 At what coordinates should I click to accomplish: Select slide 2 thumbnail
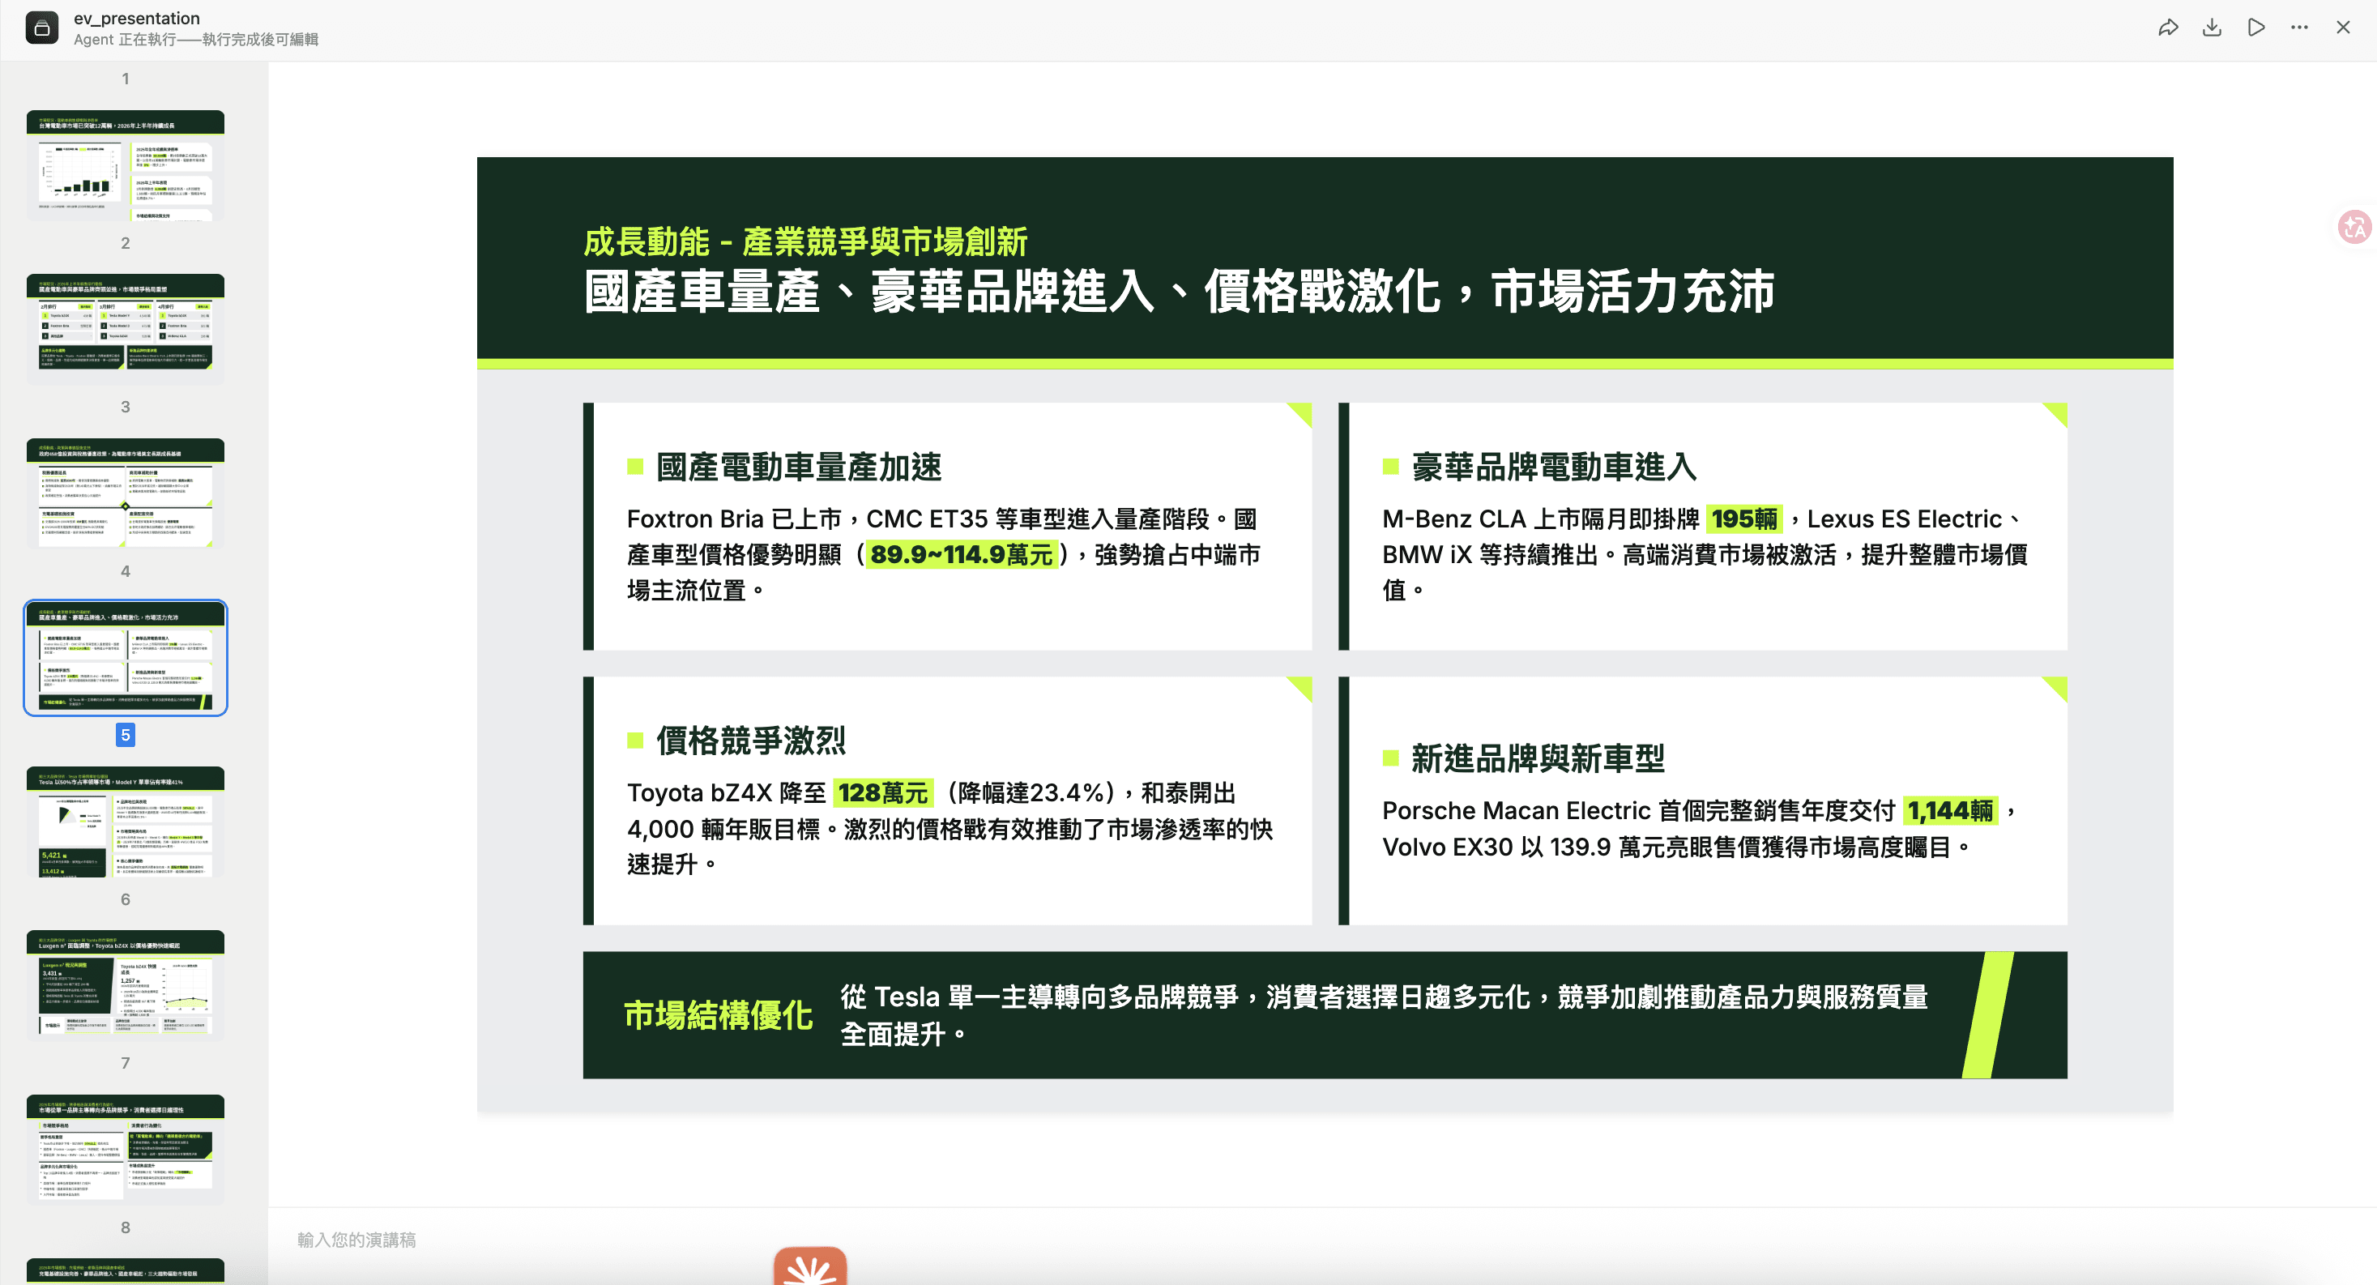[126, 330]
